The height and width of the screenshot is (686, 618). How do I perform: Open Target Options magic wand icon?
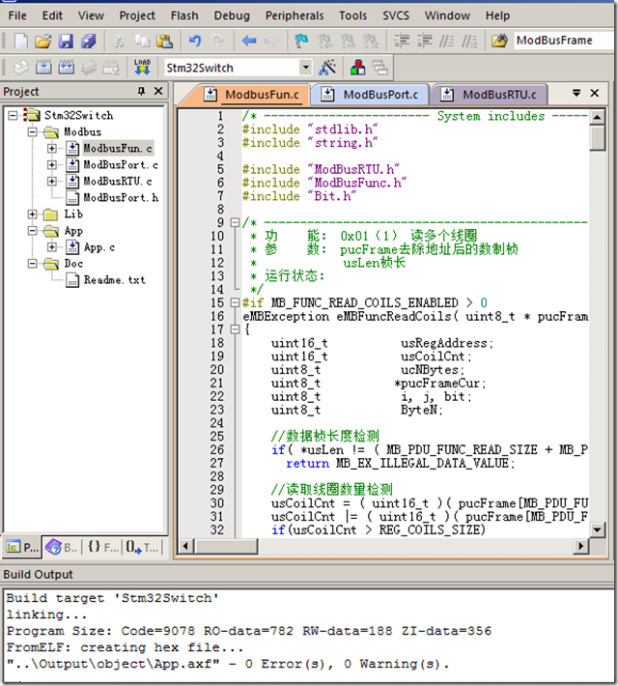tap(327, 68)
